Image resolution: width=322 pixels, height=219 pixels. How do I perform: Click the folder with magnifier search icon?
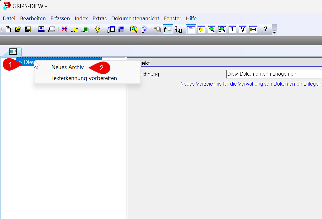[x=134, y=29]
